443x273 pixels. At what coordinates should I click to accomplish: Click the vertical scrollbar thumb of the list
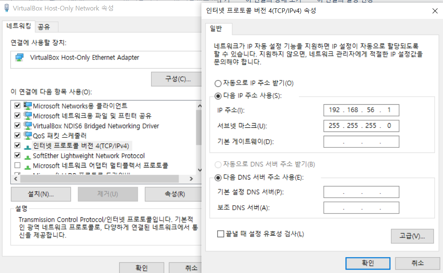(x=199, y=127)
